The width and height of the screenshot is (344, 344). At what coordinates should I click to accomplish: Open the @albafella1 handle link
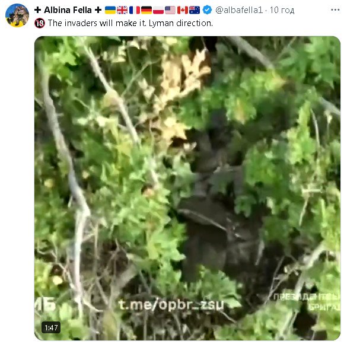239,10
